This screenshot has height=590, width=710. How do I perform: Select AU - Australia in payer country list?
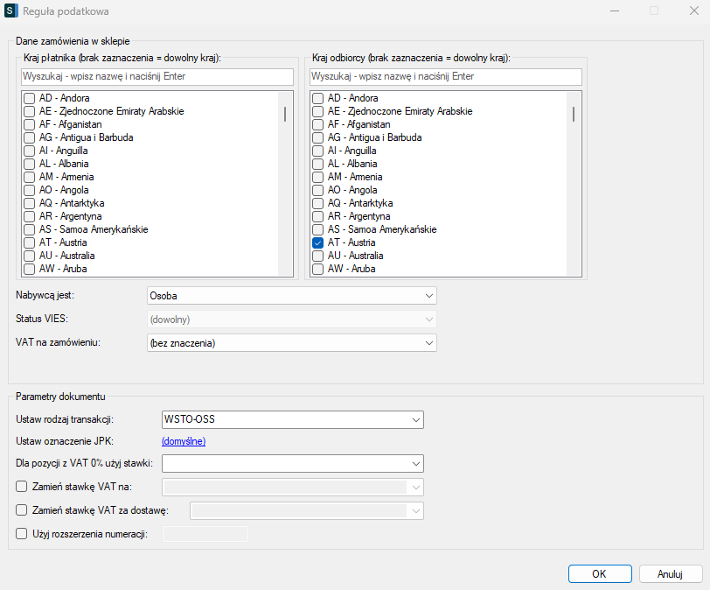pyautogui.click(x=30, y=256)
